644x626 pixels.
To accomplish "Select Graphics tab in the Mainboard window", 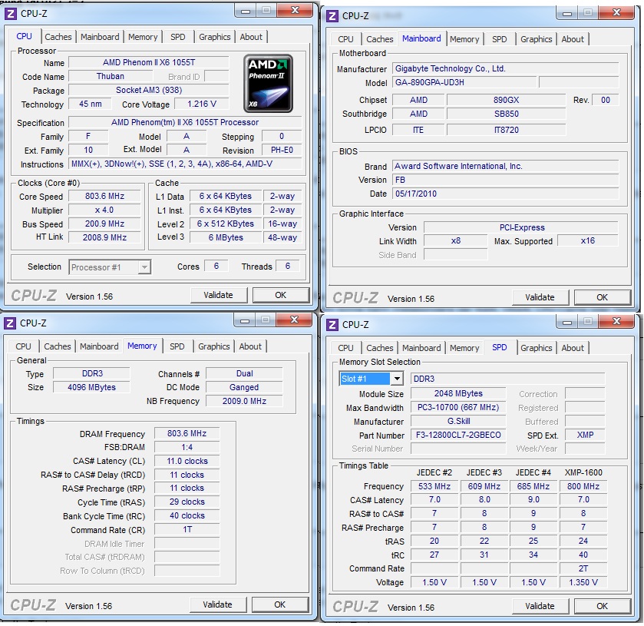I will click(536, 39).
